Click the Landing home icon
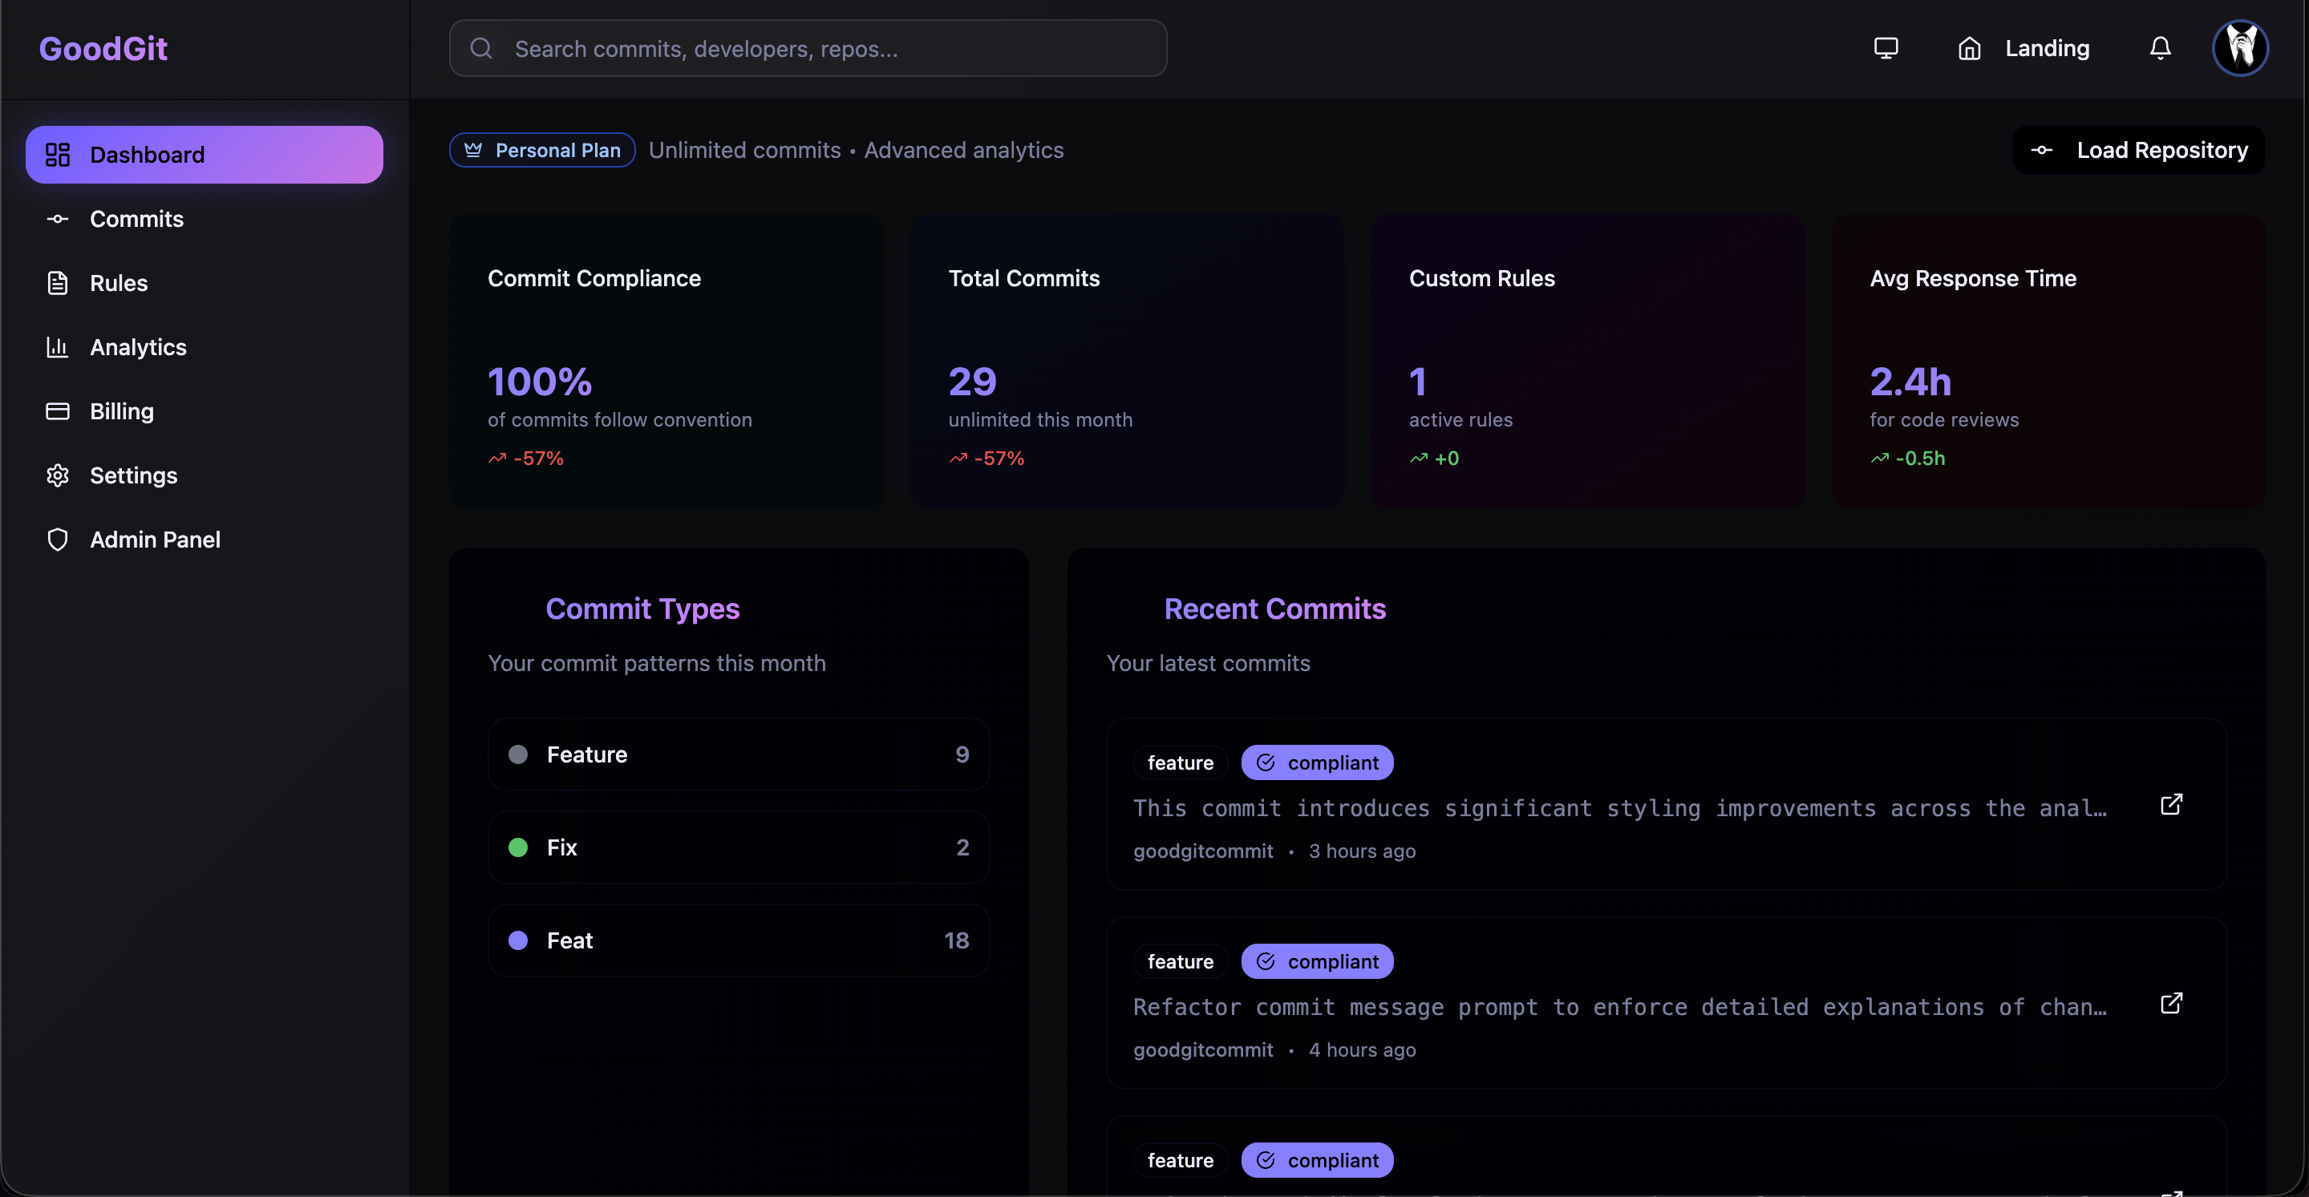Screen dimensions: 2309x1197 tap(1969, 48)
